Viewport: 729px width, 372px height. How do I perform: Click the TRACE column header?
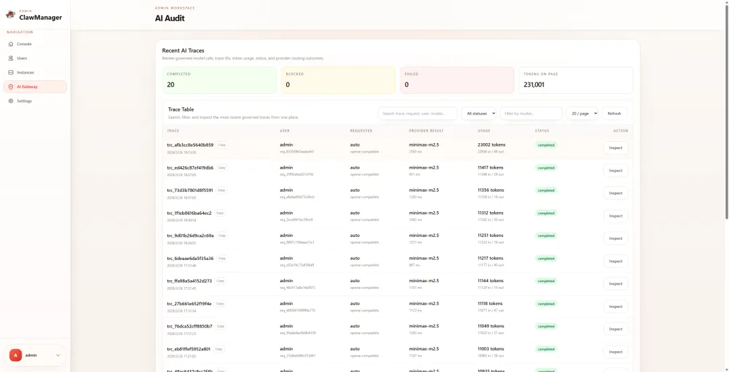(x=173, y=131)
